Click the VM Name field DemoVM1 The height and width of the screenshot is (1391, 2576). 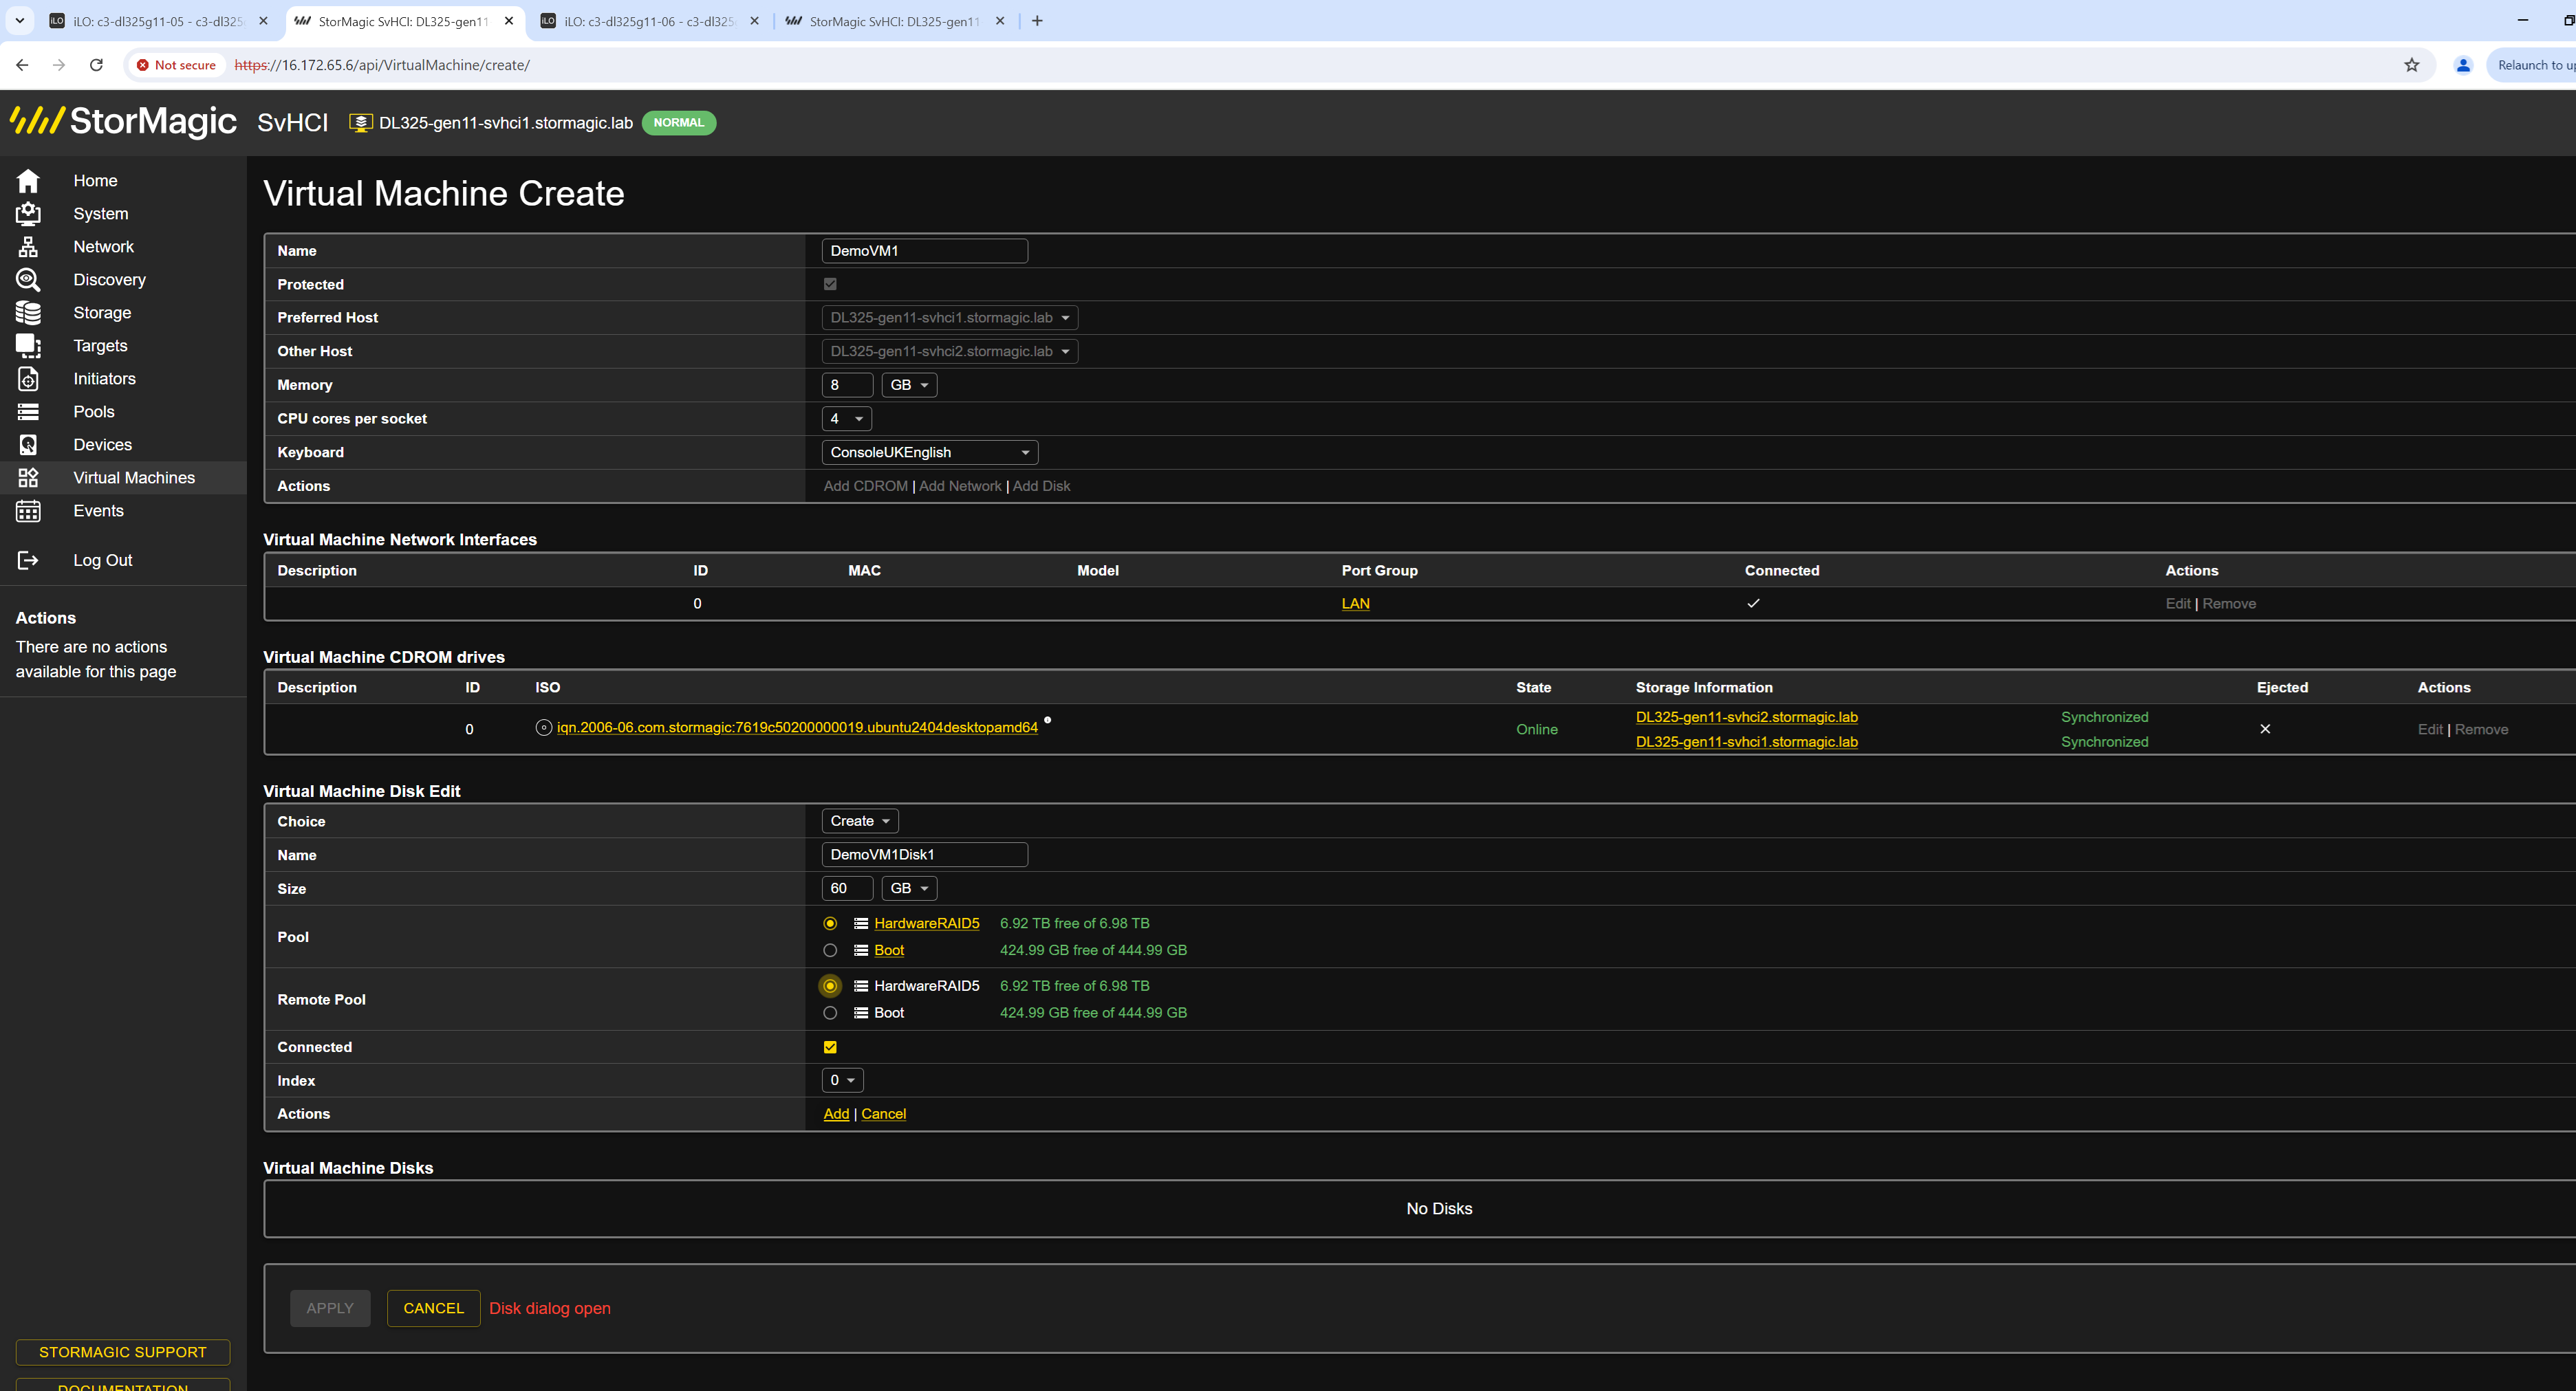coord(925,251)
